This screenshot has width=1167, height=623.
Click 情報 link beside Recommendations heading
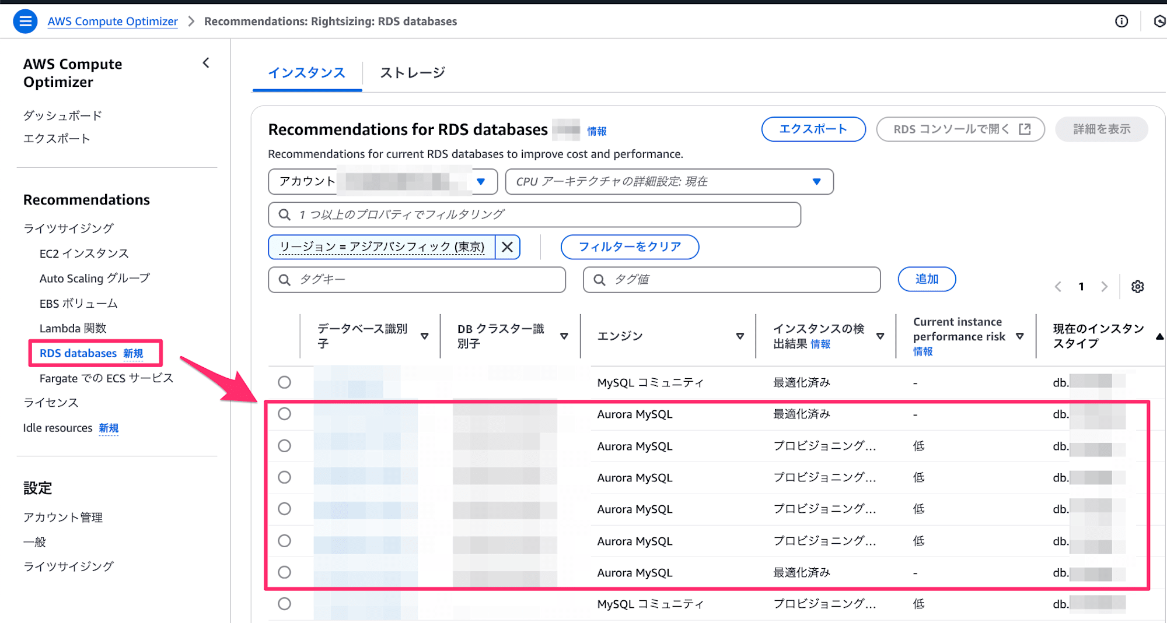(x=597, y=131)
